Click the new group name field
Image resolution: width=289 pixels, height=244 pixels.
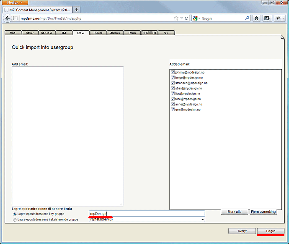(147, 214)
